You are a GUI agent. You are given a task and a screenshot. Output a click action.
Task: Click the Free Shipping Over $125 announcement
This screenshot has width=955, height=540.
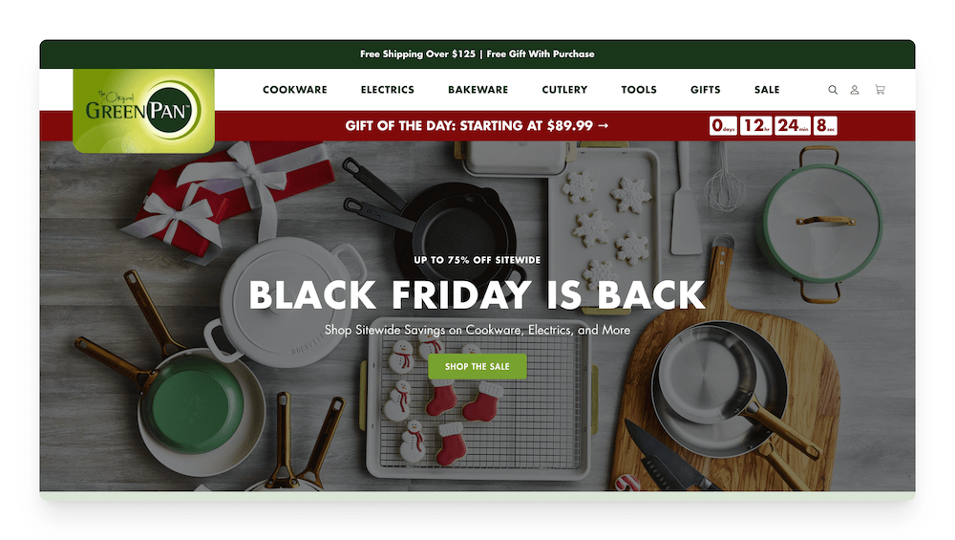coord(417,54)
